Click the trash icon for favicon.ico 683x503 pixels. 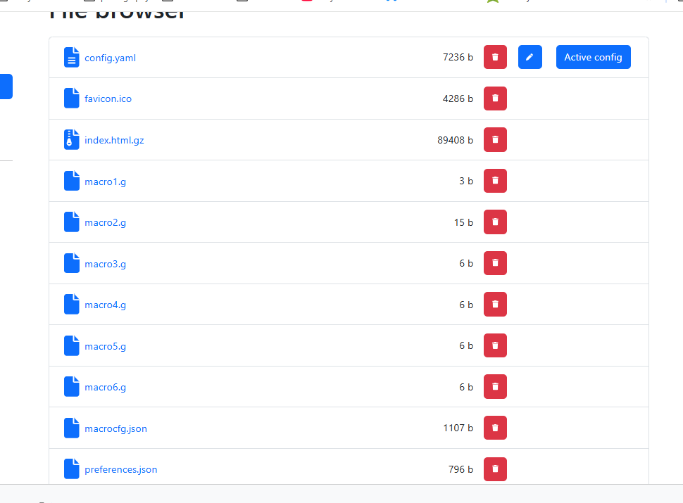pos(495,98)
